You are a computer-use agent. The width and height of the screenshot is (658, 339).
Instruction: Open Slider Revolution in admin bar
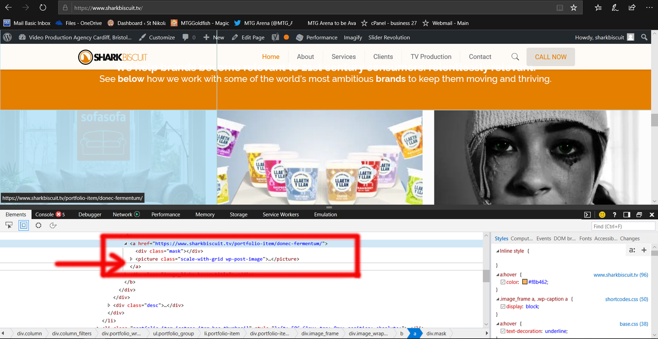(x=389, y=37)
